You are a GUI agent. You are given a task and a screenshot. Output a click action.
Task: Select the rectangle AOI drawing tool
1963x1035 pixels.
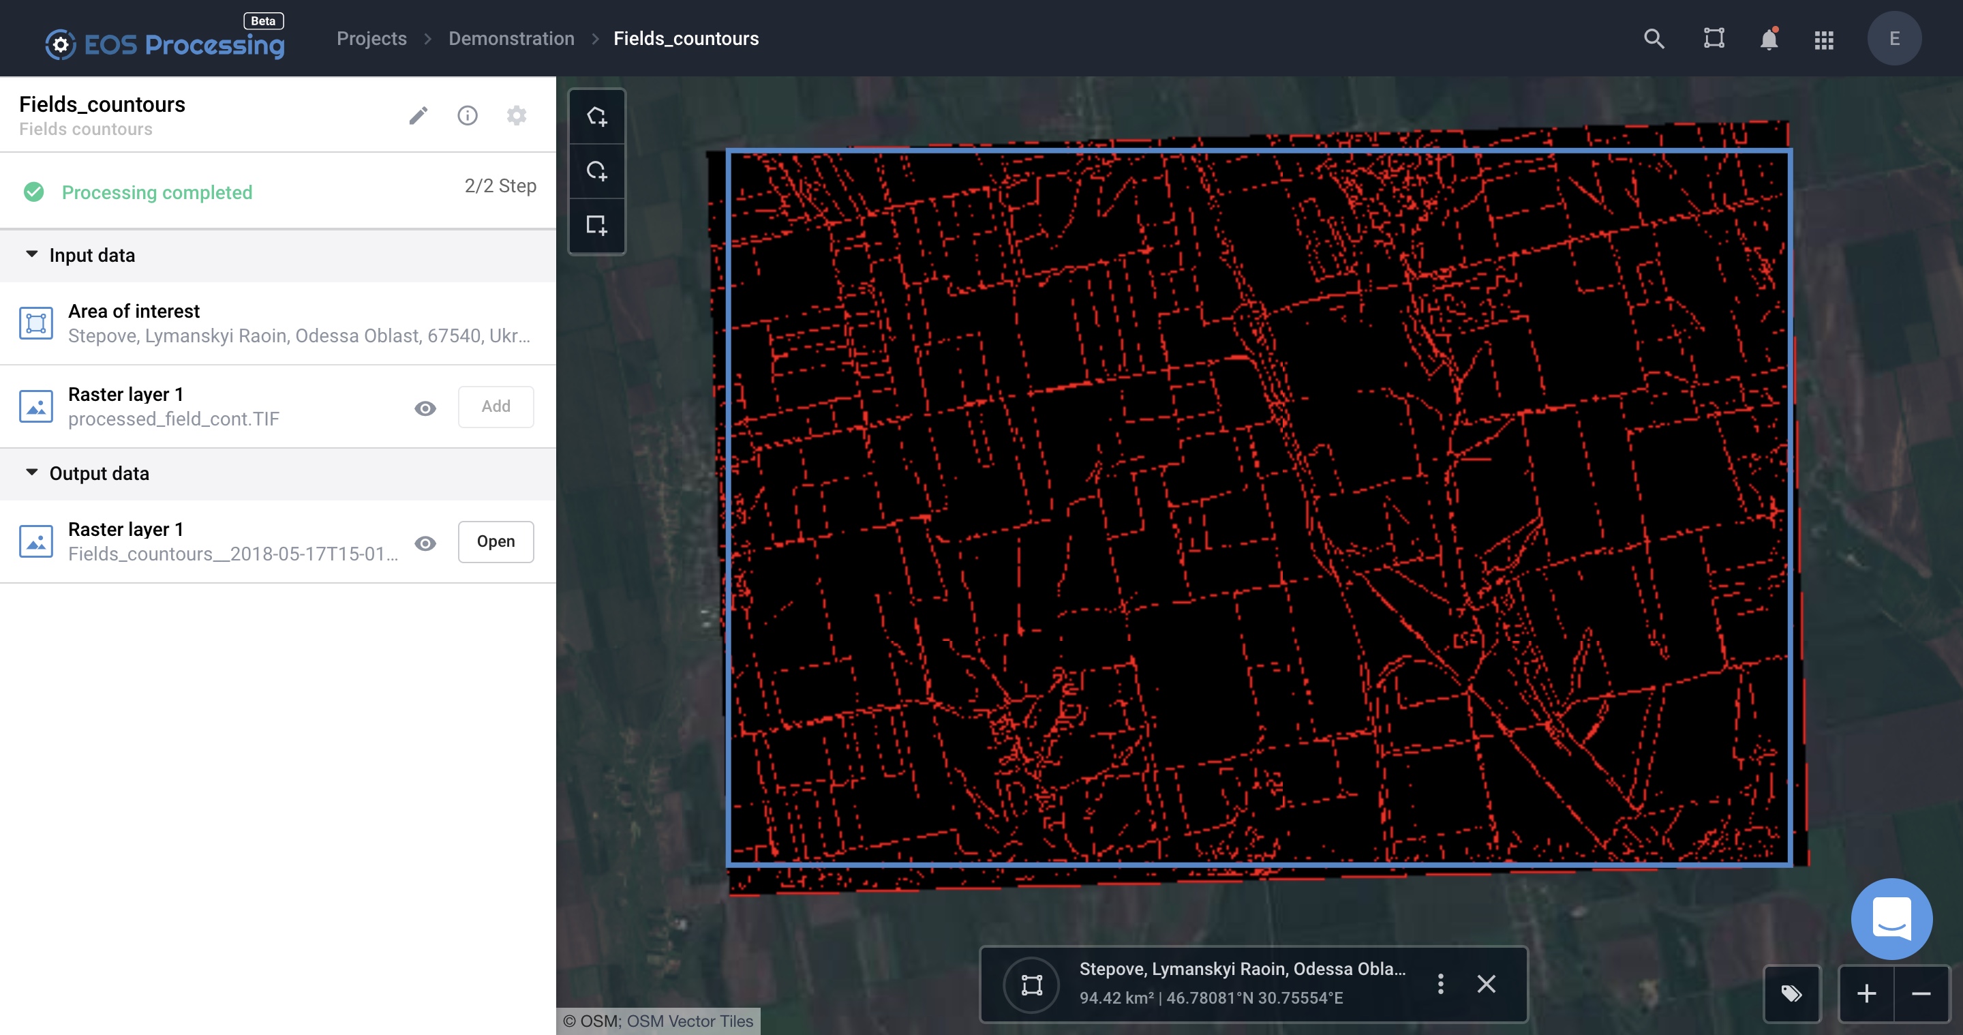598,226
